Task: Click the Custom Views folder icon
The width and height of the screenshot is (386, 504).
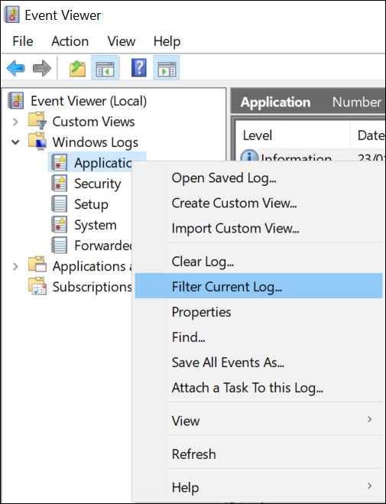Action: [x=37, y=121]
